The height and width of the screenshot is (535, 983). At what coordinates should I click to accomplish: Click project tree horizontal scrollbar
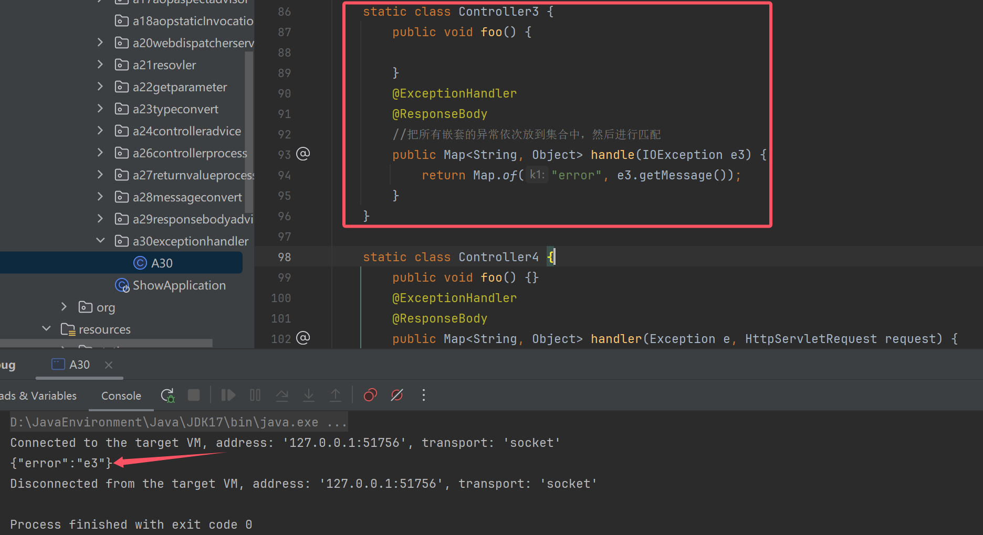coord(106,343)
